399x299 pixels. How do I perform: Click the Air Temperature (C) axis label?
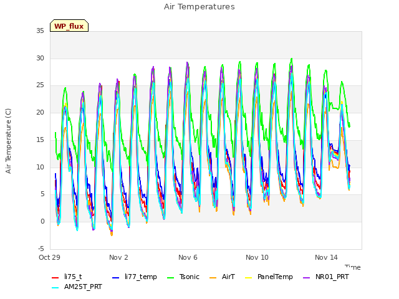8,141
